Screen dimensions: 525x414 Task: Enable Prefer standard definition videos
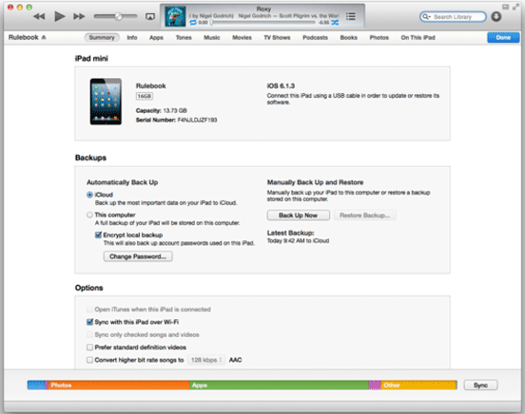click(89, 348)
